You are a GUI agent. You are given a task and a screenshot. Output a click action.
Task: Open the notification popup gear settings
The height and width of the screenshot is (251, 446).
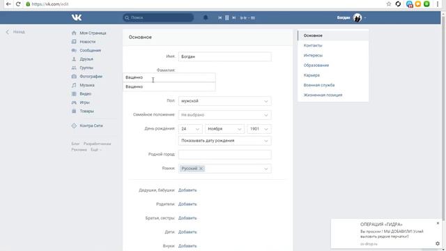coord(438,243)
